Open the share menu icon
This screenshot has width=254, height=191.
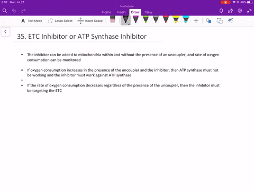(230, 11)
